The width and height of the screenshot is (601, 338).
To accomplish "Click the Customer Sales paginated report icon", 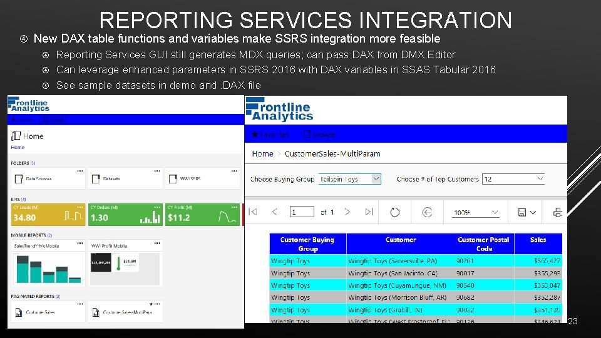I will pos(18,312).
